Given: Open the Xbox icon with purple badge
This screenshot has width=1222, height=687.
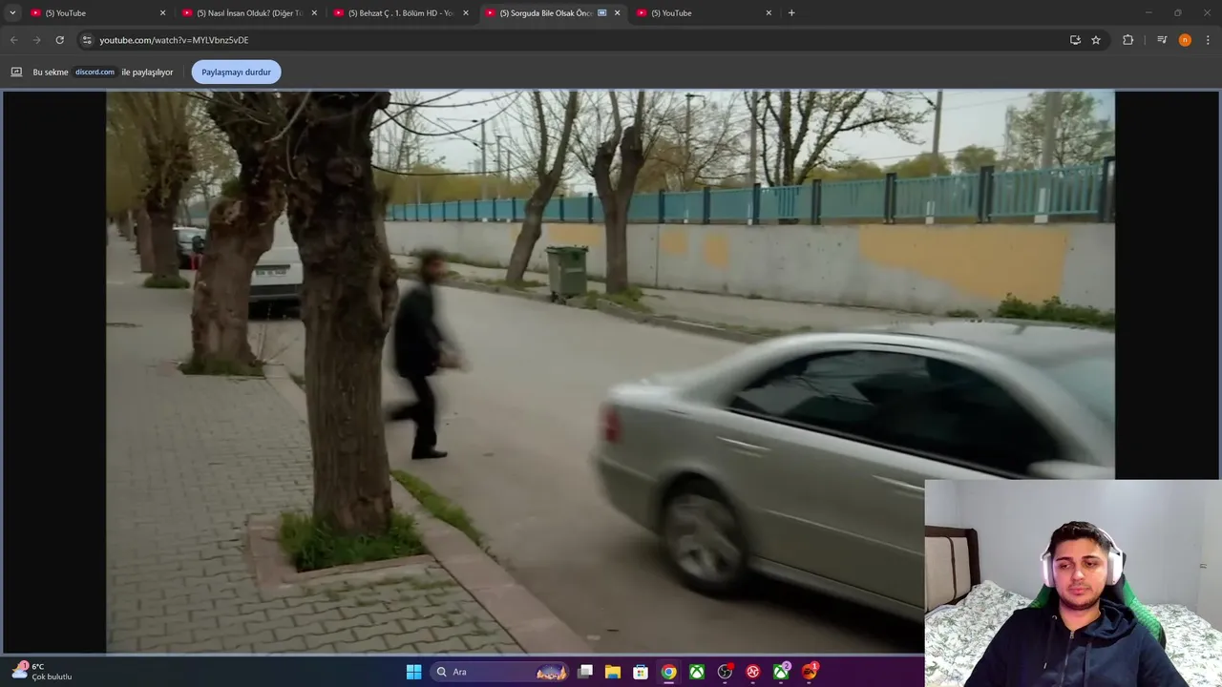Looking at the screenshot, I should click(781, 672).
